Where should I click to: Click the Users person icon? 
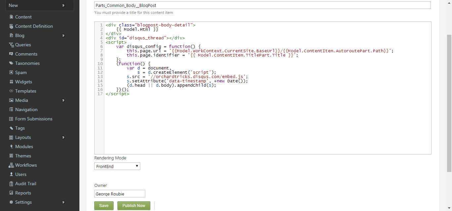[x=11, y=174]
